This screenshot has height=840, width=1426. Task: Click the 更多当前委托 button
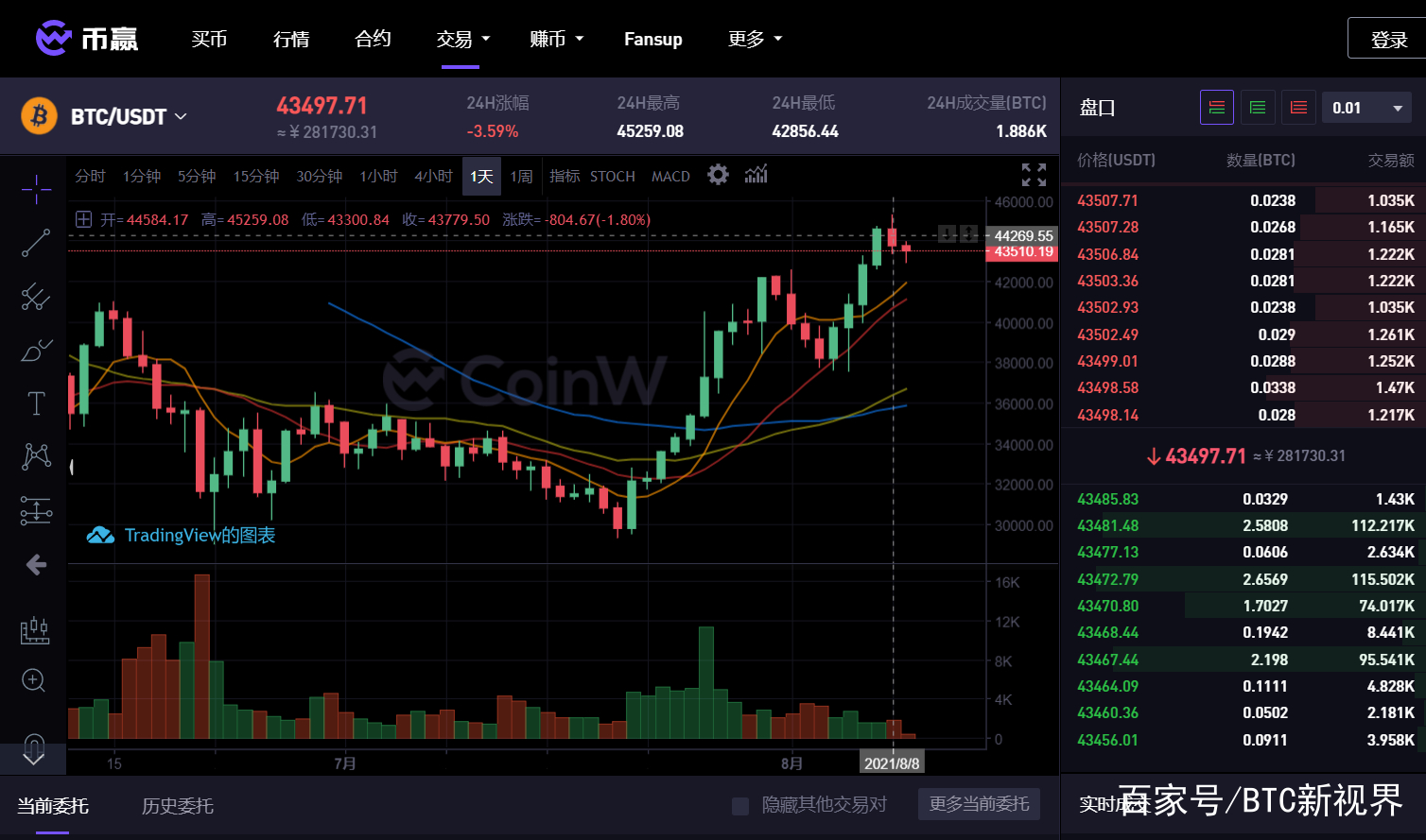pos(979,804)
